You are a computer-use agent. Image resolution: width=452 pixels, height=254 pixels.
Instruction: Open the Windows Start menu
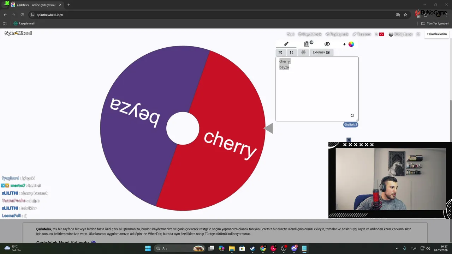(148, 248)
